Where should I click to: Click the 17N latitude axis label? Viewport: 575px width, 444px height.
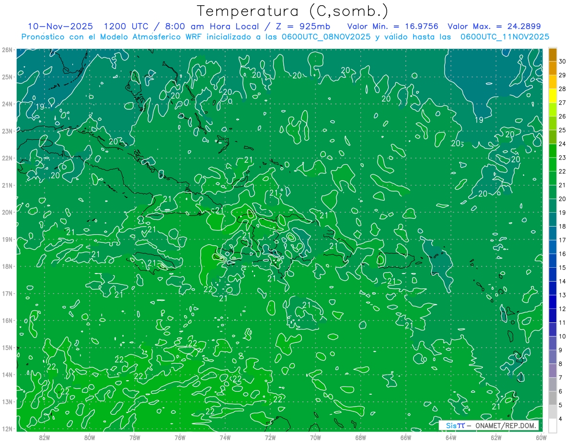point(7,293)
